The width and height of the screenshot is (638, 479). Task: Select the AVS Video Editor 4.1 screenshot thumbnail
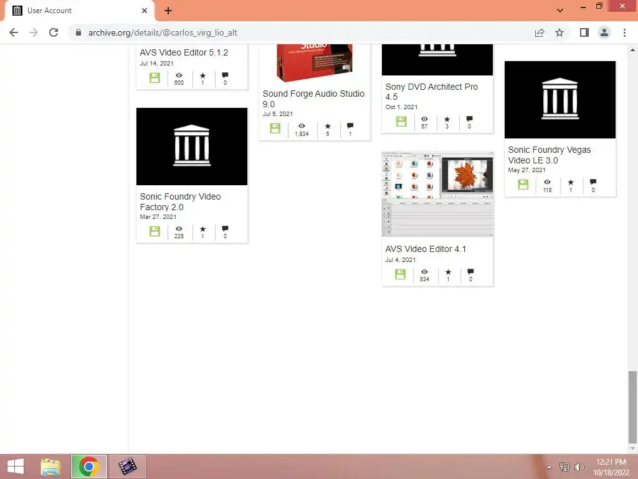point(437,195)
